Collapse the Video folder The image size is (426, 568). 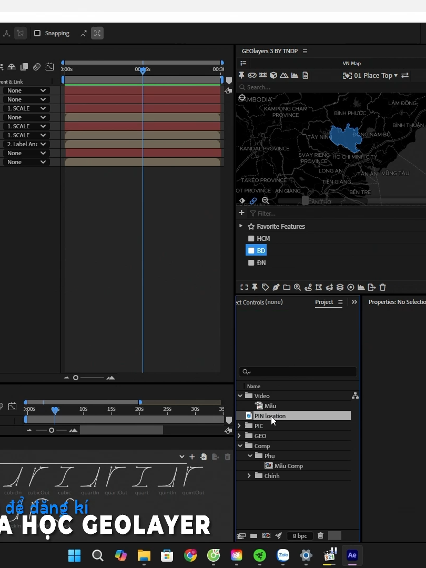pyautogui.click(x=240, y=396)
